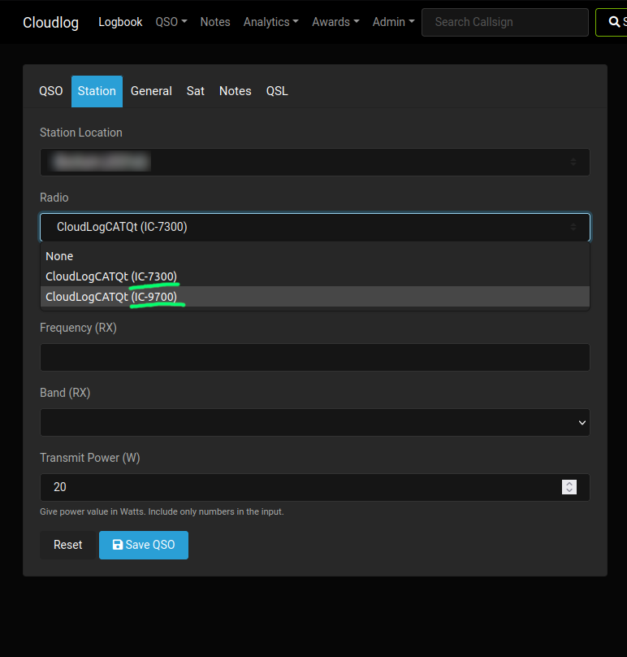Select the Station tab

[x=97, y=91]
